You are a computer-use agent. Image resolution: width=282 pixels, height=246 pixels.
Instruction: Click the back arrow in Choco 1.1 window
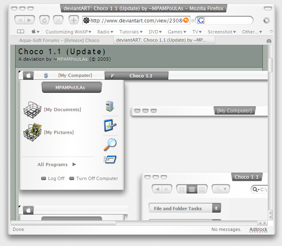157,189
